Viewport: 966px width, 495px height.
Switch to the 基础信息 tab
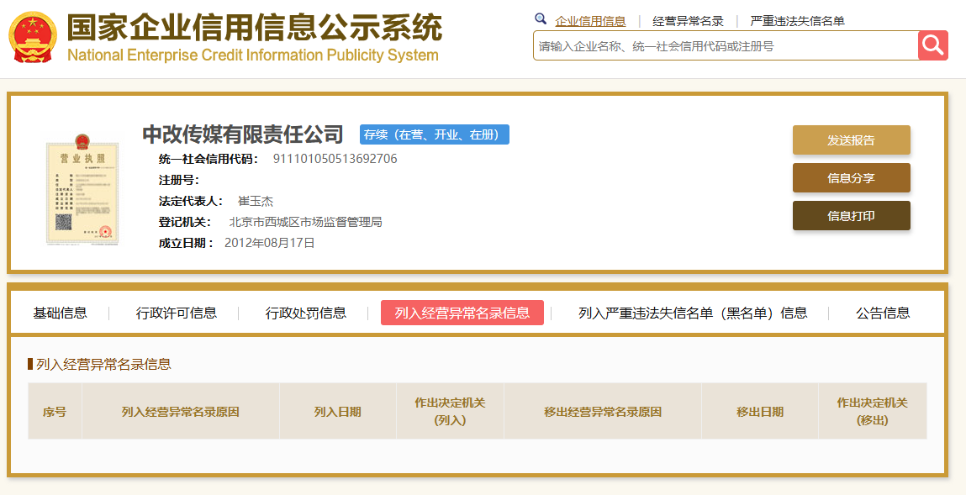[x=61, y=313]
